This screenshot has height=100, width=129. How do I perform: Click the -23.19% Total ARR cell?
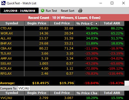tap(116, 54)
